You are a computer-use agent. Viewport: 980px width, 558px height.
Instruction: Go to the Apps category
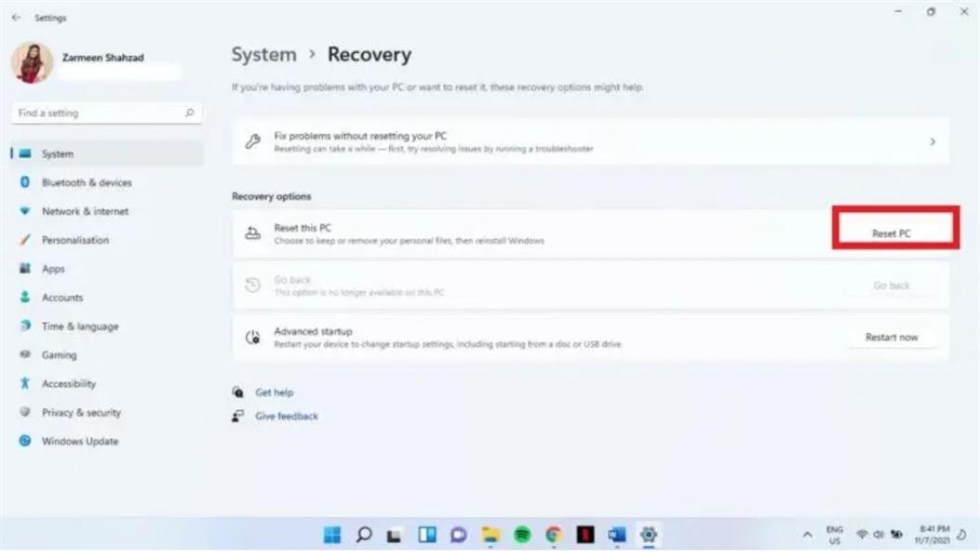pos(107,269)
